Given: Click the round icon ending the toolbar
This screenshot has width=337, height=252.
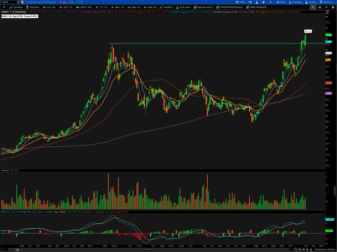Looking at the screenshot, I should (x=333, y=7).
